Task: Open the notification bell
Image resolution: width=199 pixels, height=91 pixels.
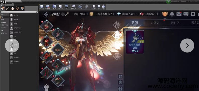Action: click(172, 14)
